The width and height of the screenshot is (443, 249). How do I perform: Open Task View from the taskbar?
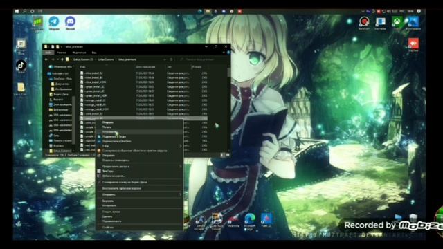[40, 11]
